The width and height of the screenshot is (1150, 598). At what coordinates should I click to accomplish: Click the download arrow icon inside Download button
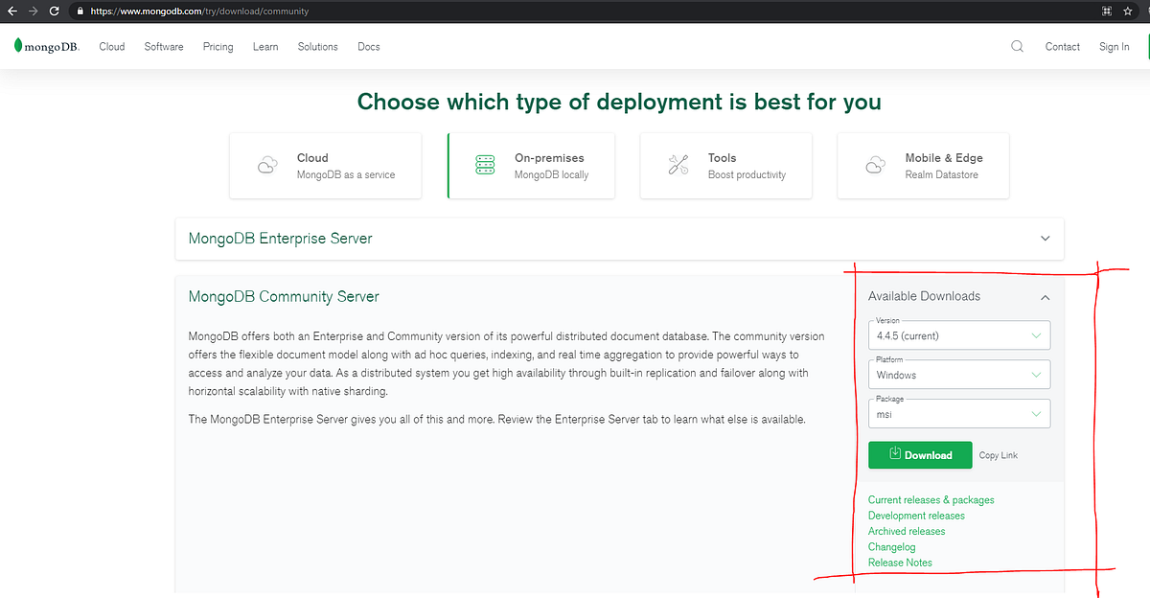pos(898,454)
